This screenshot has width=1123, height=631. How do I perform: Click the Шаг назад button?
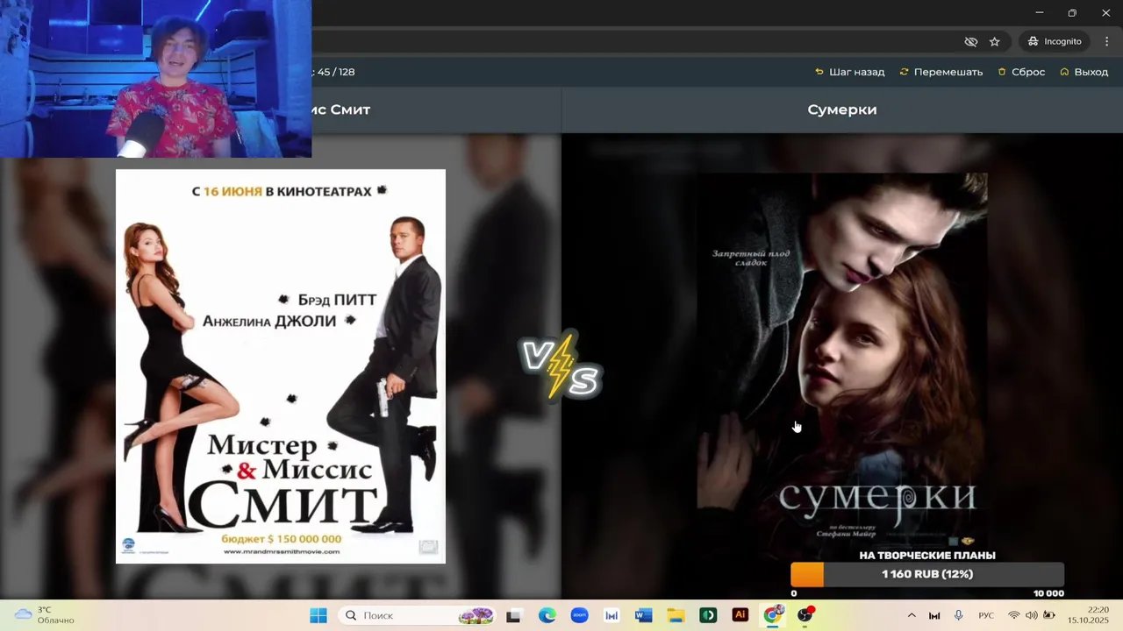849,72
